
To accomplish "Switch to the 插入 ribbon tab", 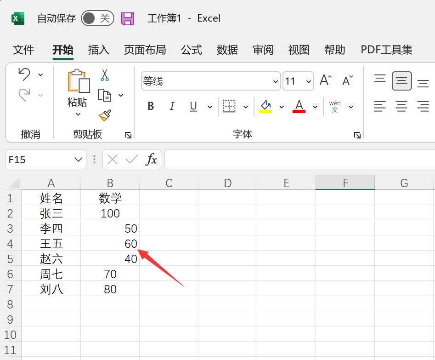I will [x=98, y=50].
